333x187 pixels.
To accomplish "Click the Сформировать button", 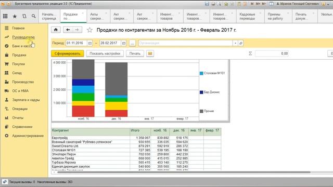I will pyautogui.click(x=68, y=54).
